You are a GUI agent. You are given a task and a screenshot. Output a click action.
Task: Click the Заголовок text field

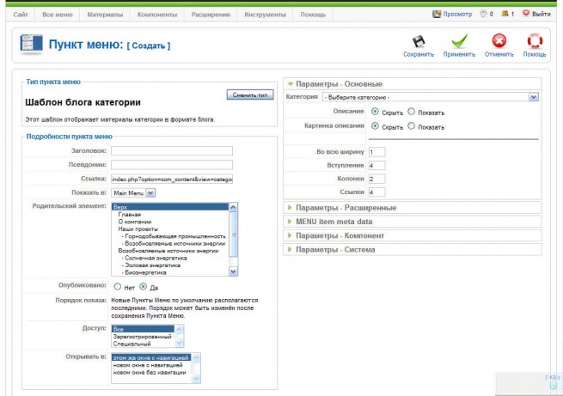tap(172, 150)
